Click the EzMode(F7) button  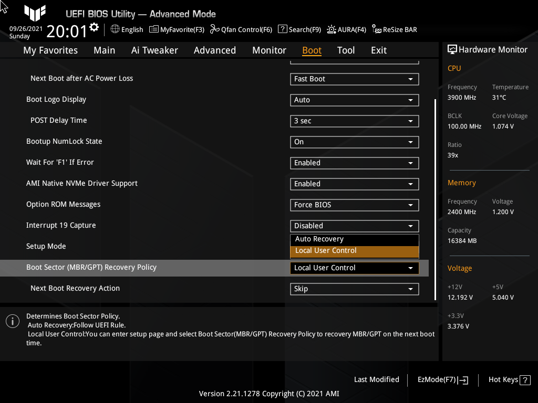pyautogui.click(x=442, y=379)
